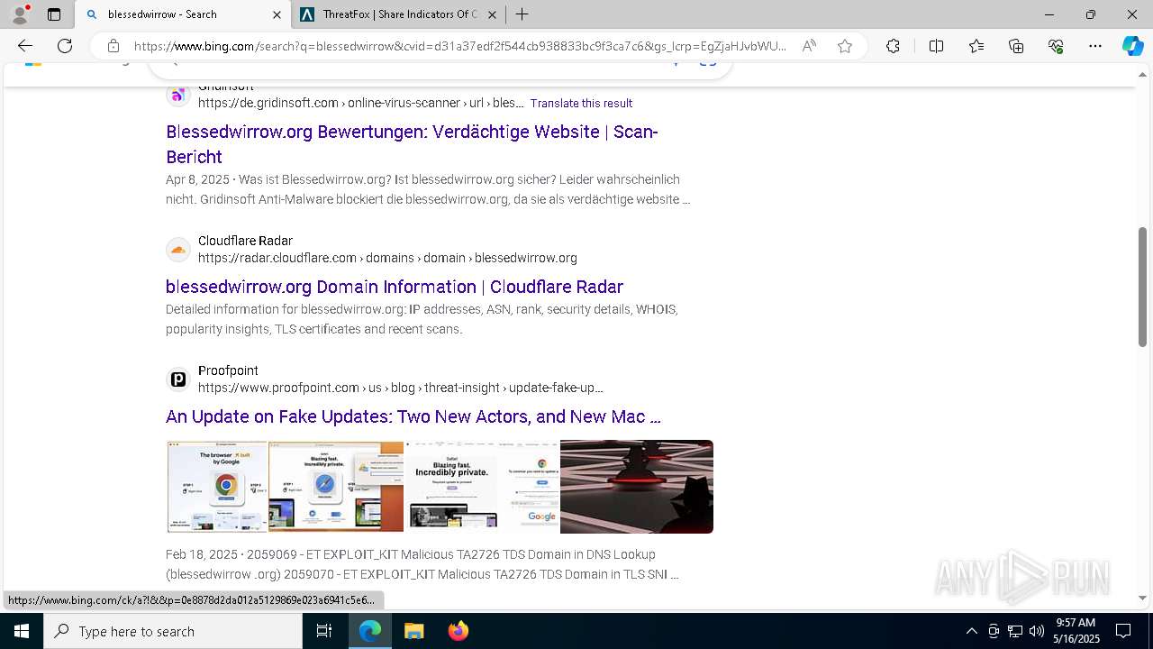Open the notification center icon
Image resolution: width=1153 pixels, height=649 pixels.
(1123, 631)
